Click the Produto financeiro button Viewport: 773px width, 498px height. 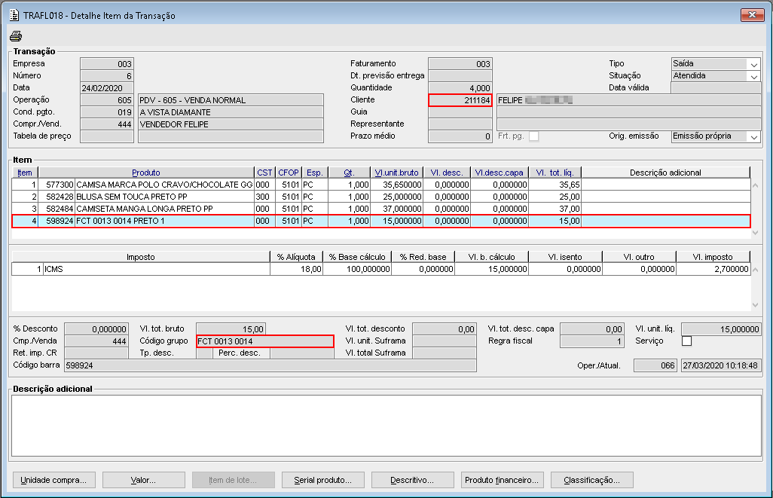pyautogui.click(x=502, y=480)
